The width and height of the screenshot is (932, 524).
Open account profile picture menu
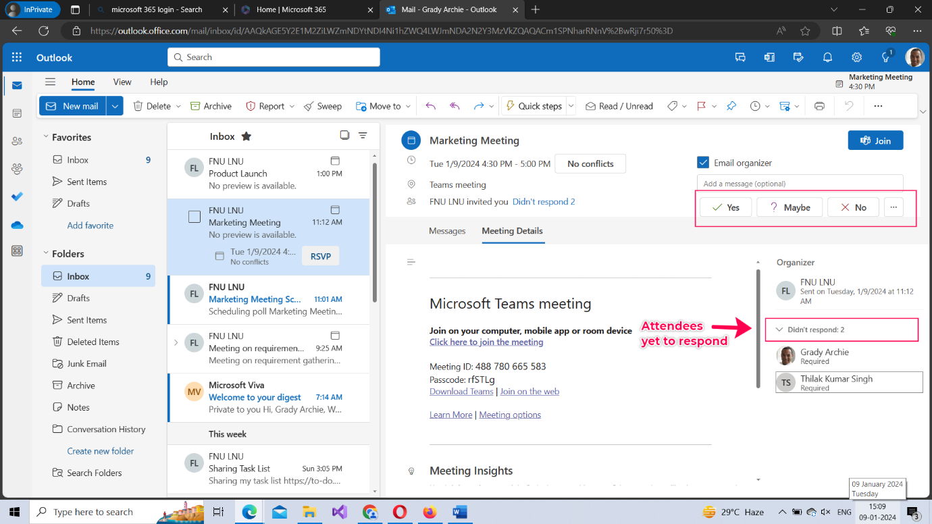coord(915,57)
